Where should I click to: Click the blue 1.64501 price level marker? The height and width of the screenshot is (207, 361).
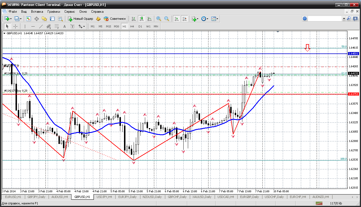coord(353,53)
